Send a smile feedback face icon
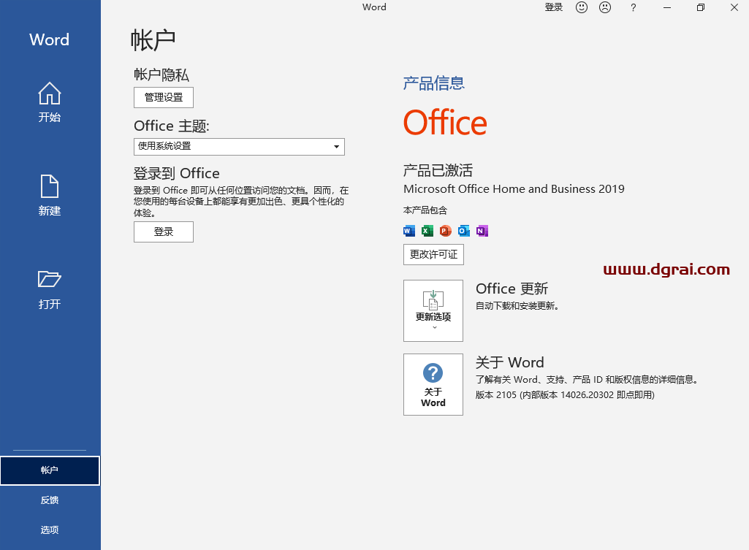Image resolution: width=749 pixels, height=550 pixels. [582, 7]
